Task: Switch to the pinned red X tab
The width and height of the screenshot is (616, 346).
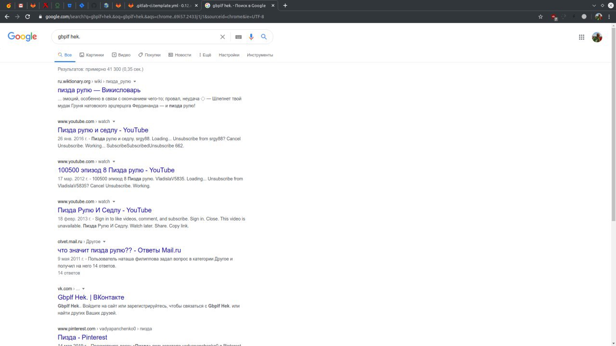Action: click(45, 5)
